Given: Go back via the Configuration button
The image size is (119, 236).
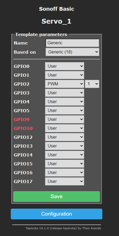Looking at the screenshot, I should (x=57, y=214).
